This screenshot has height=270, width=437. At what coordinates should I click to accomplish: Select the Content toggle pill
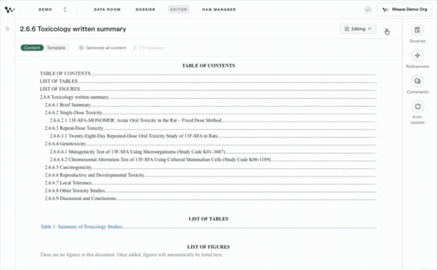32,48
